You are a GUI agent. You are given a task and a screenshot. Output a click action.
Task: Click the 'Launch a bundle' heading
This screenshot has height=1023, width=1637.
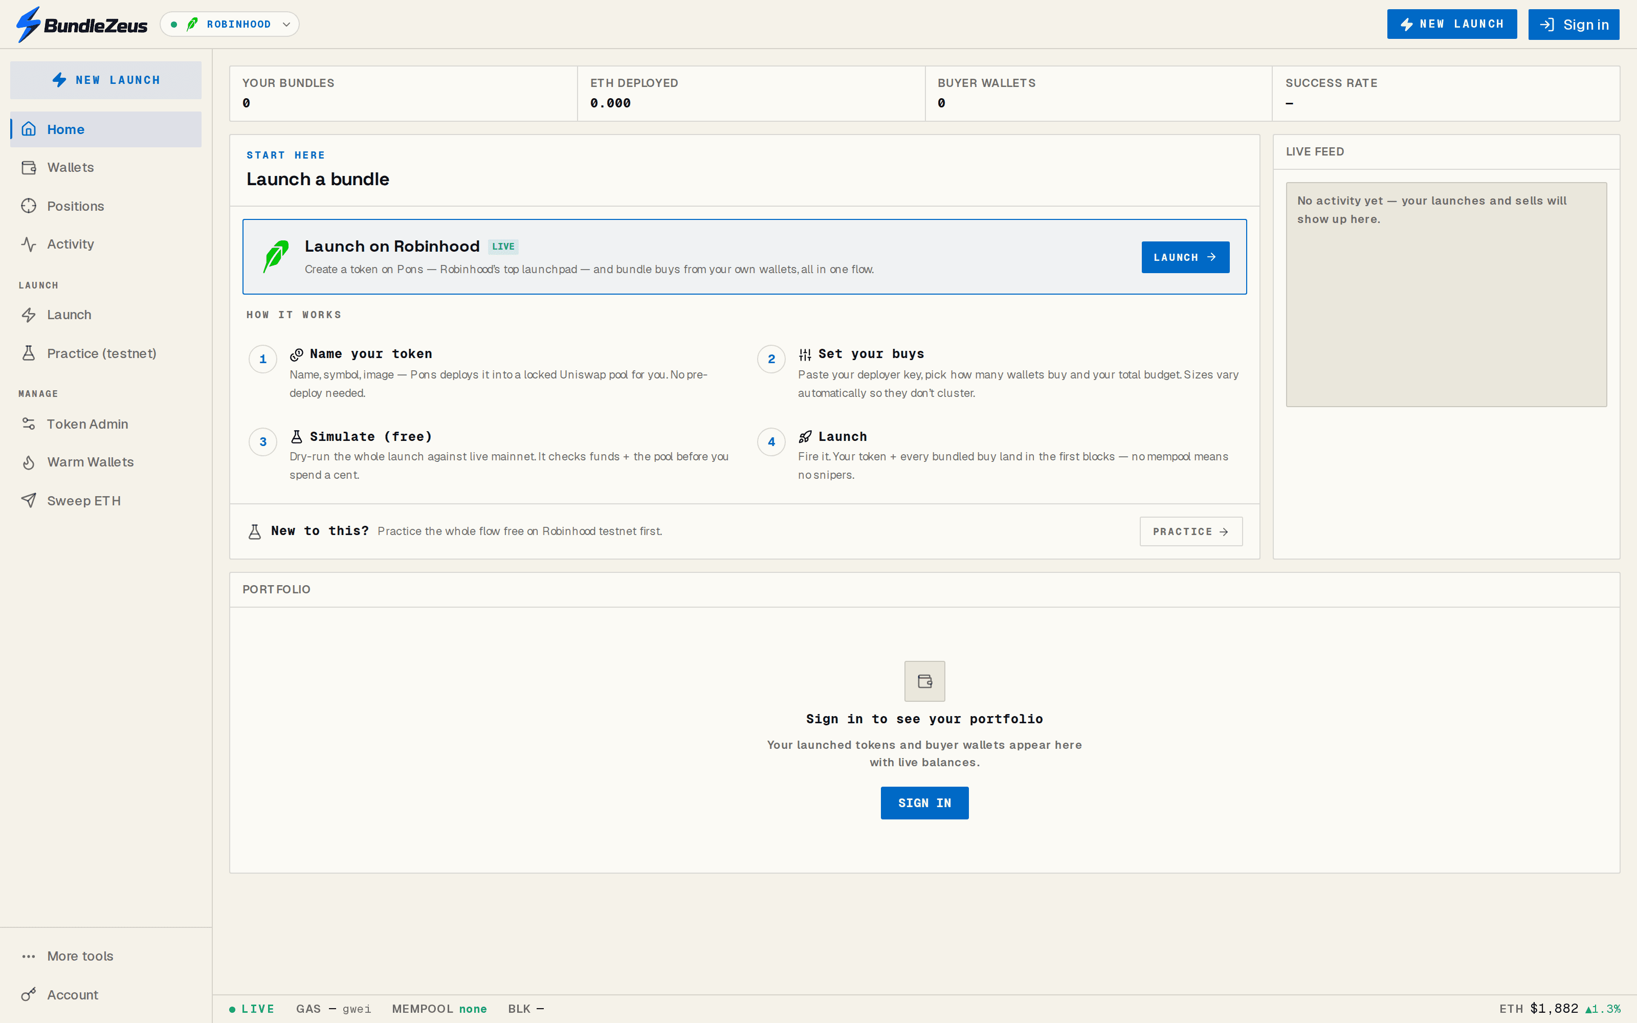(x=318, y=180)
